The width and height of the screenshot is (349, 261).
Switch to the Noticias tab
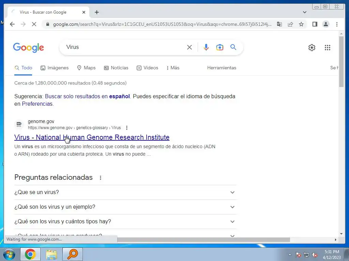[116, 68]
